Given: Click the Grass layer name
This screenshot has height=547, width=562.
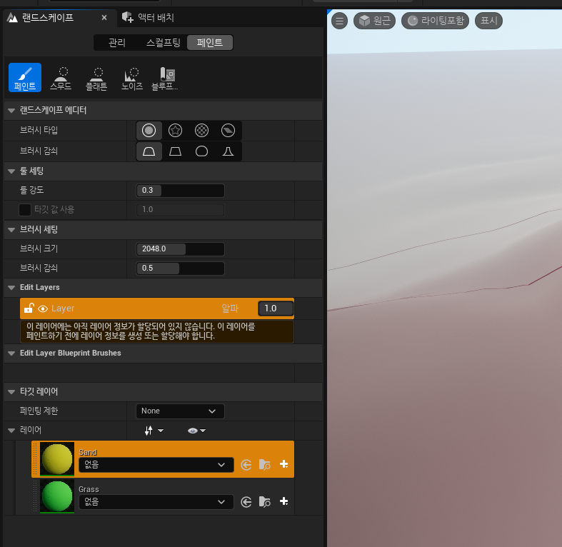Looking at the screenshot, I should [x=89, y=489].
